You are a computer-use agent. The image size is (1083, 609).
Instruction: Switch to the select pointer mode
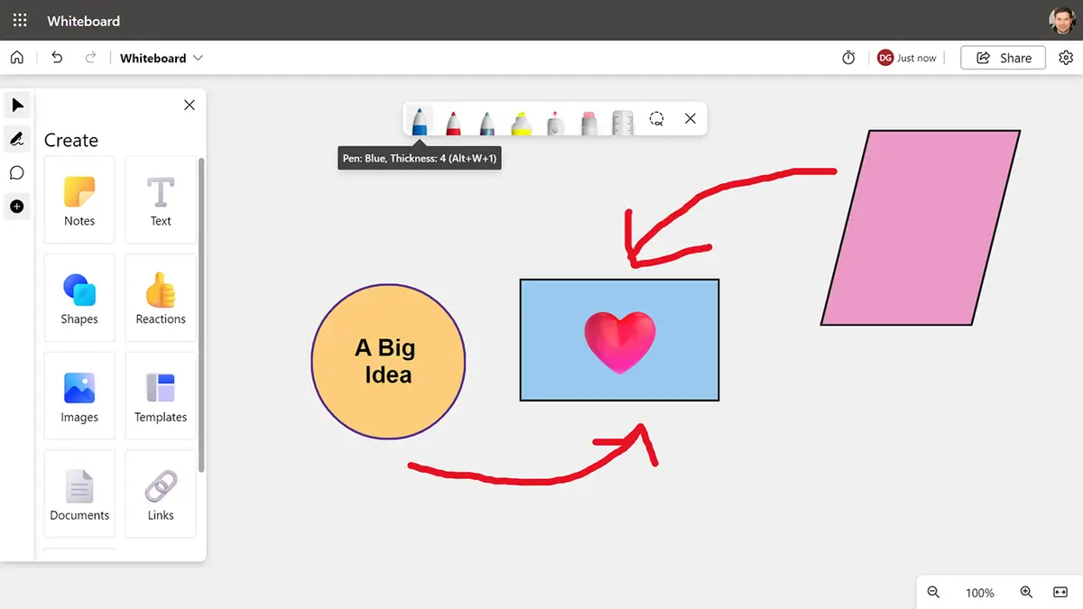click(x=17, y=106)
